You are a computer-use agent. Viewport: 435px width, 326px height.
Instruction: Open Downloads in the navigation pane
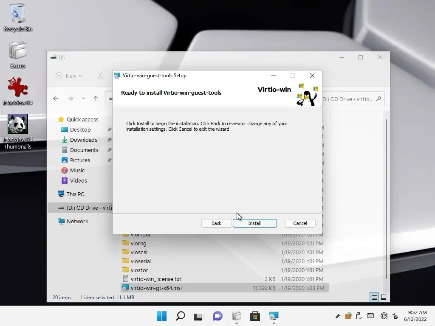(x=83, y=140)
